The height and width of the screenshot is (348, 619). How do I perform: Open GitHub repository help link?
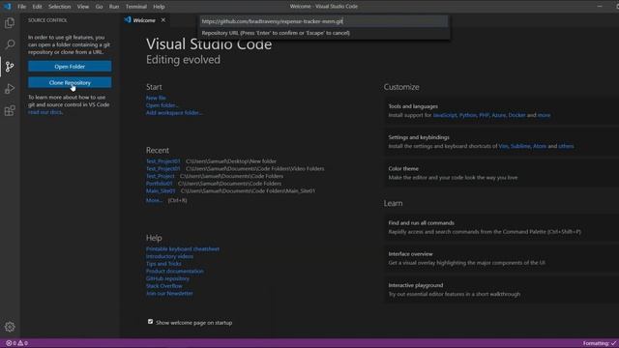point(167,278)
